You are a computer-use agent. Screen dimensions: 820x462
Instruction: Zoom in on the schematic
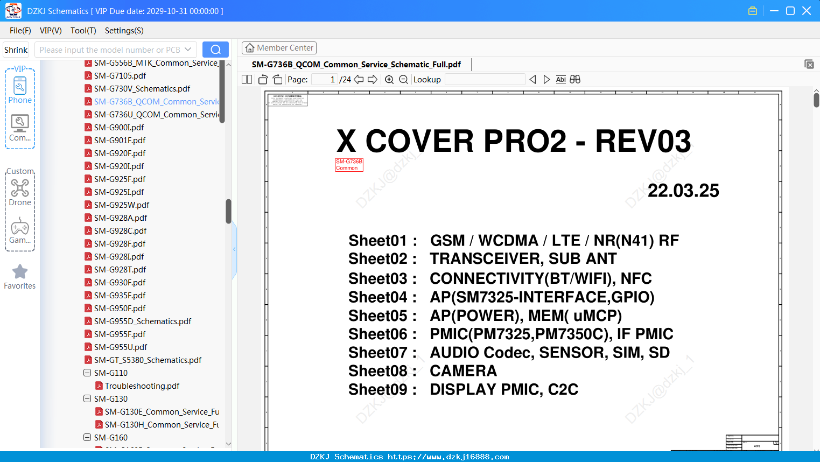389,79
